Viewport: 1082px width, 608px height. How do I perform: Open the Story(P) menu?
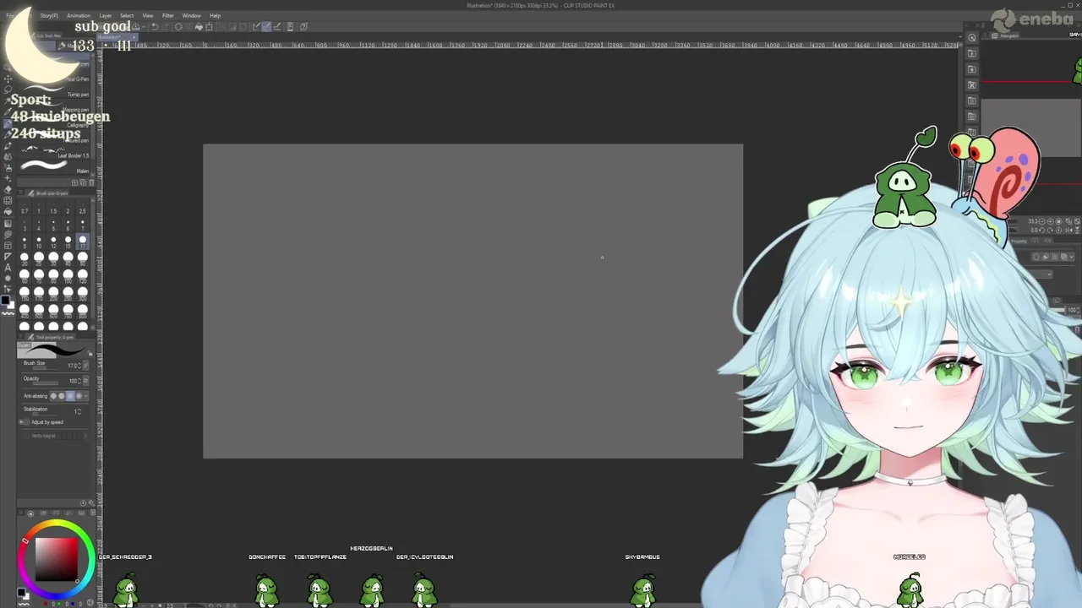click(49, 15)
